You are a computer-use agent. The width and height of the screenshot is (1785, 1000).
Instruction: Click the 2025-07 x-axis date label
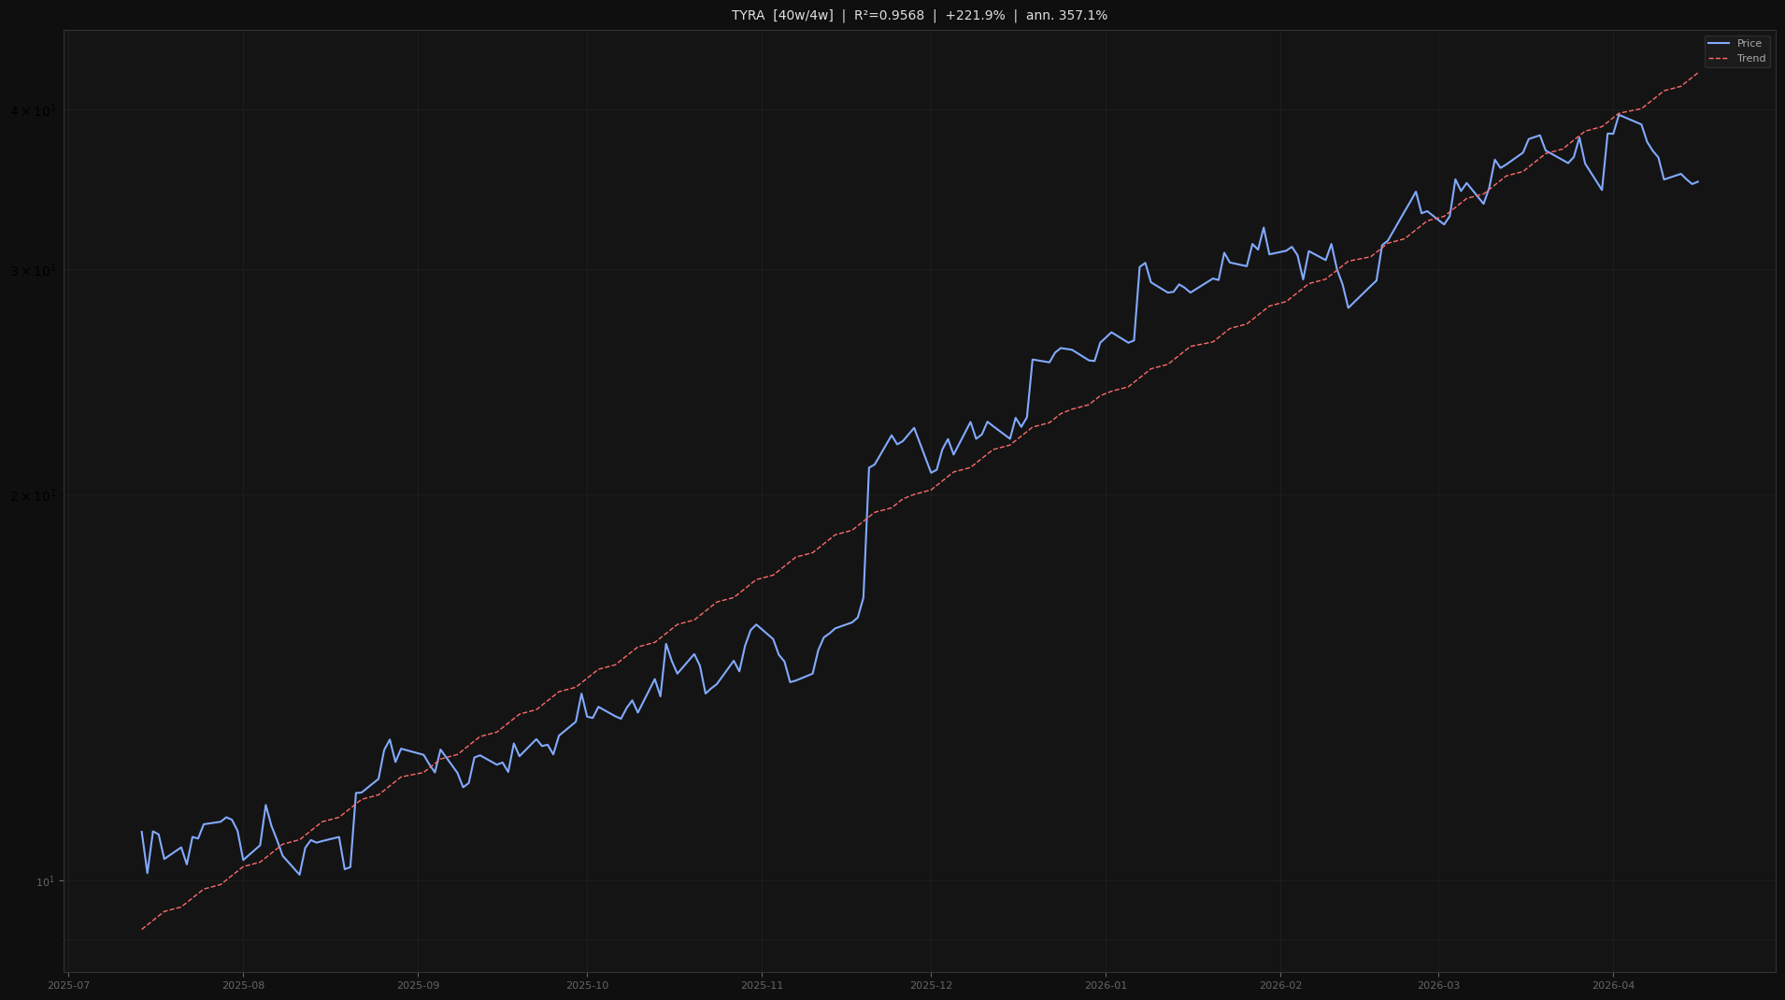[68, 986]
